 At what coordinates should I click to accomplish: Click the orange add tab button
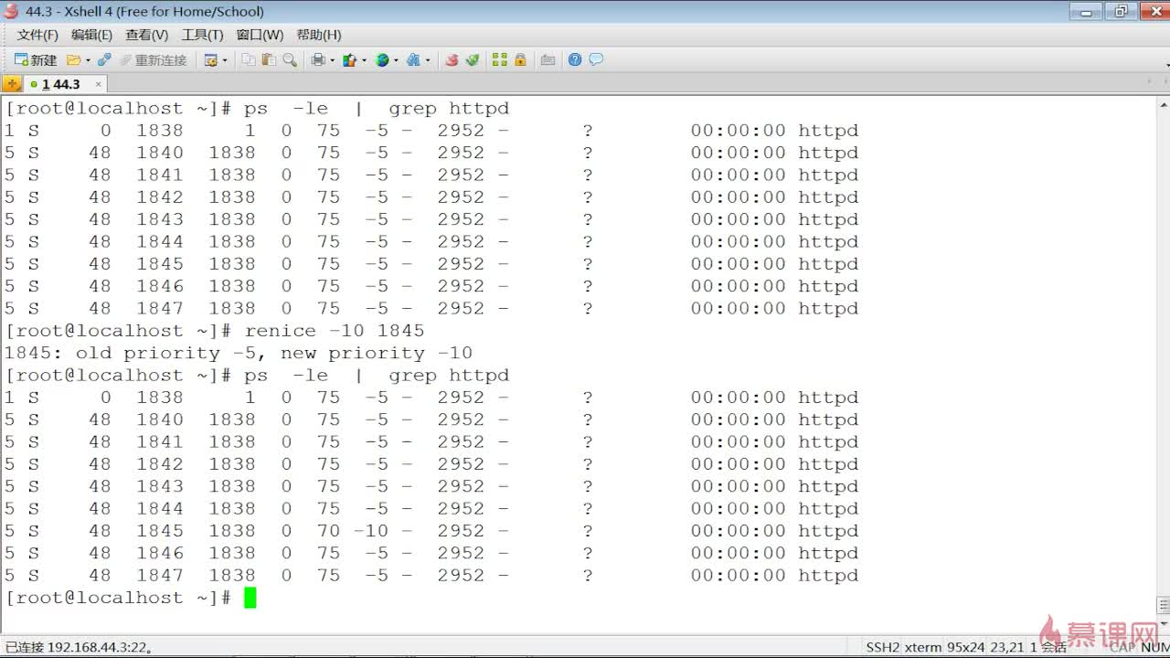pyautogui.click(x=12, y=84)
